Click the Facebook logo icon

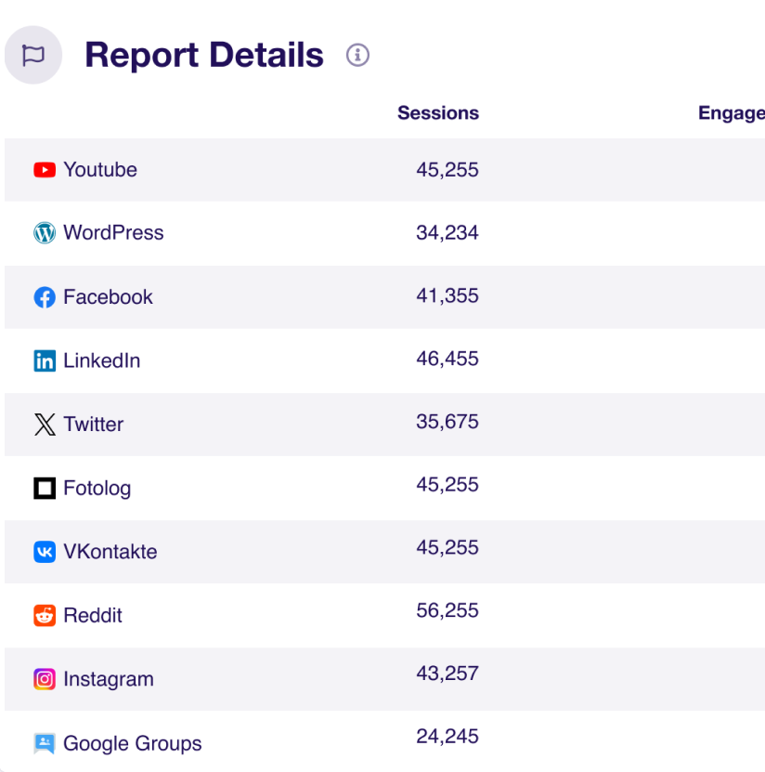(45, 297)
